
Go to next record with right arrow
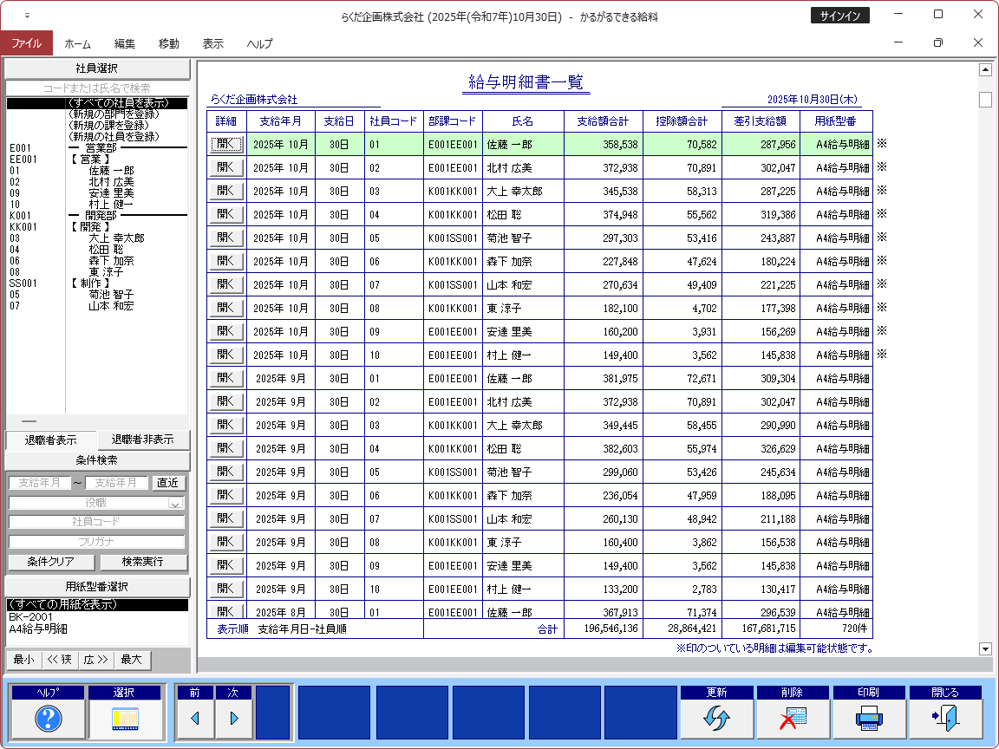tap(233, 718)
